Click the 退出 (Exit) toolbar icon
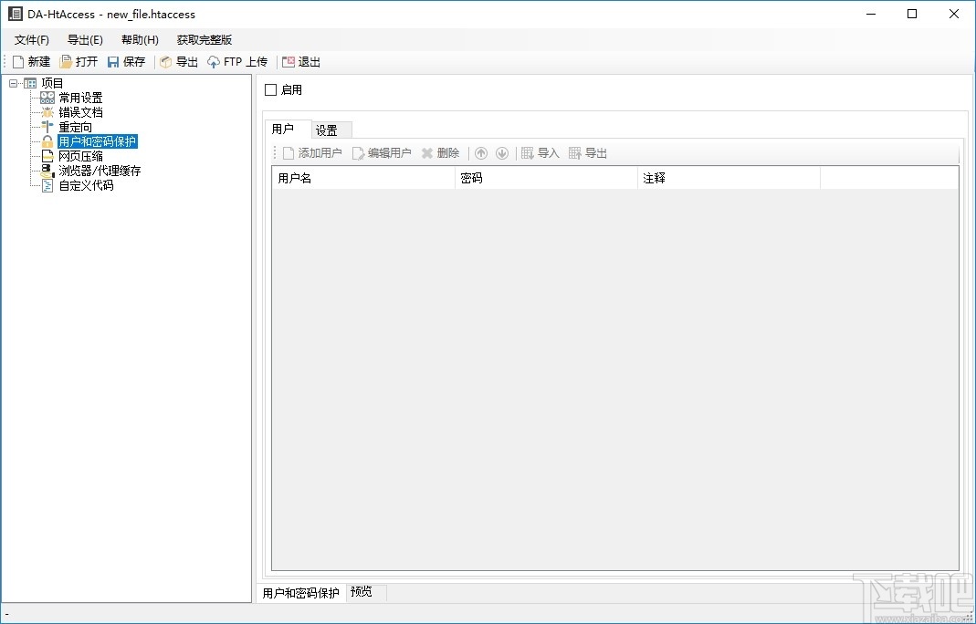This screenshot has height=624, width=976. 301,61
